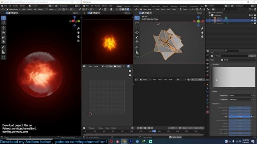
Task: Hide Collection in viewport via eye icon
Action: pyautogui.click(x=252, y=15)
